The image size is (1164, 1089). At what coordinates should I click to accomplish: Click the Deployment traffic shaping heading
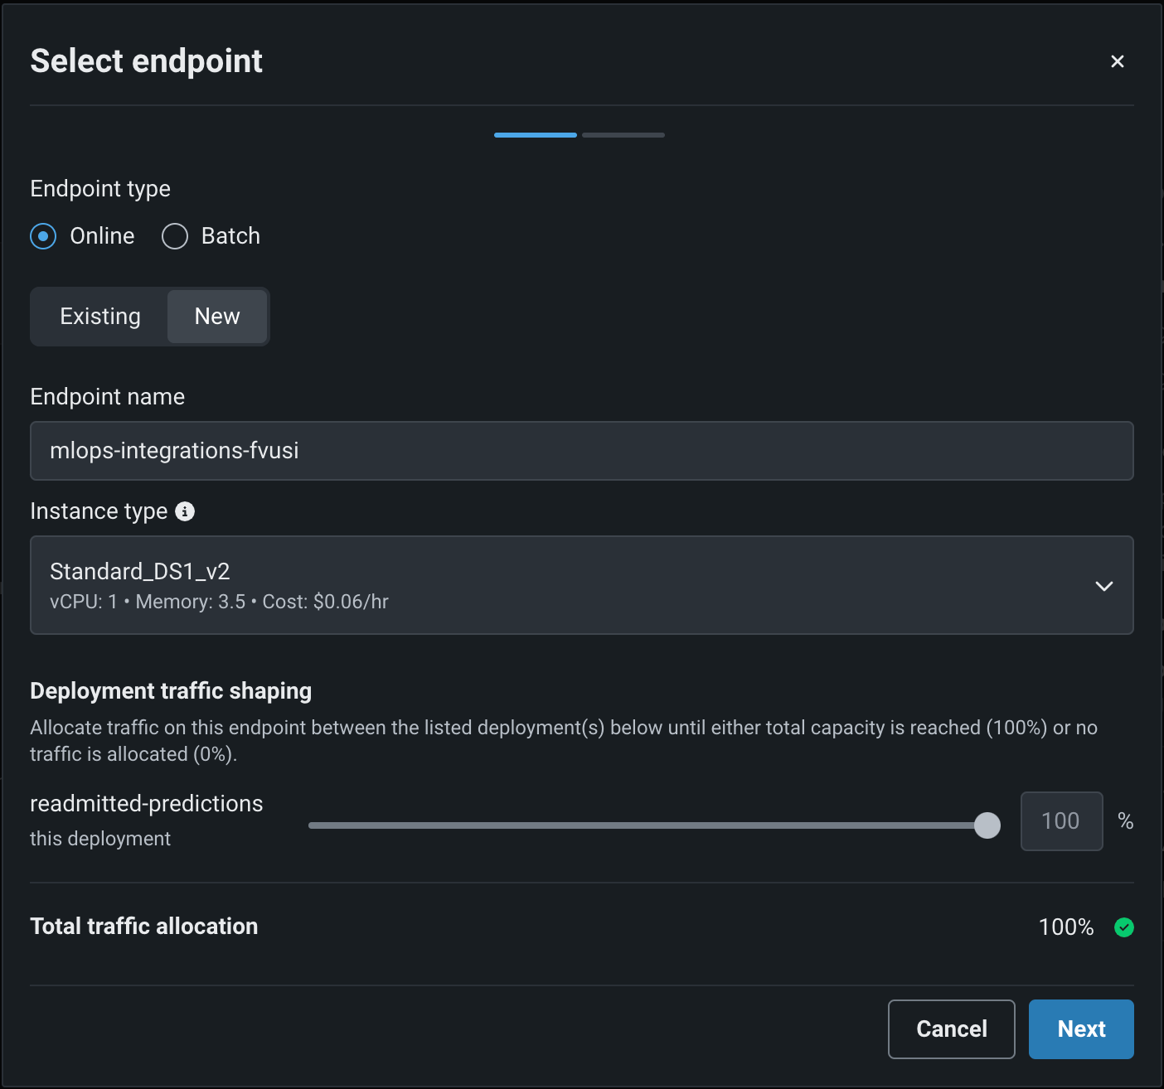[171, 691]
